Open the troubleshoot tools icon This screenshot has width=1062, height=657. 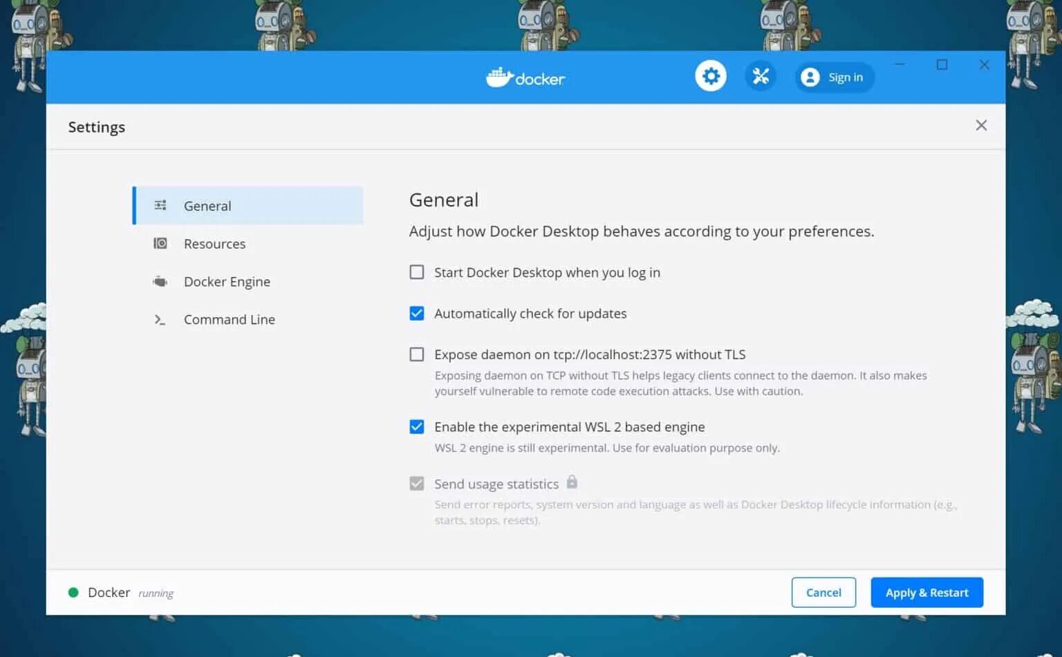coord(761,76)
